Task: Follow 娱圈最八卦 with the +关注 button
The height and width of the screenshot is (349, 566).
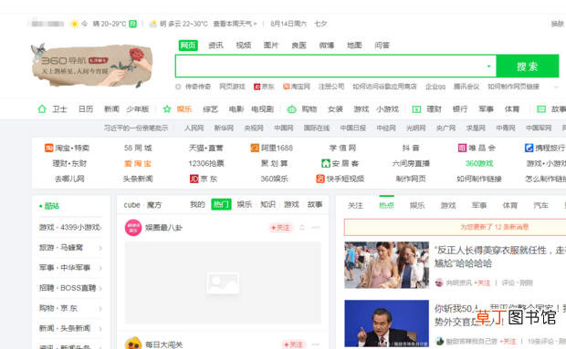Action: pyautogui.click(x=281, y=228)
